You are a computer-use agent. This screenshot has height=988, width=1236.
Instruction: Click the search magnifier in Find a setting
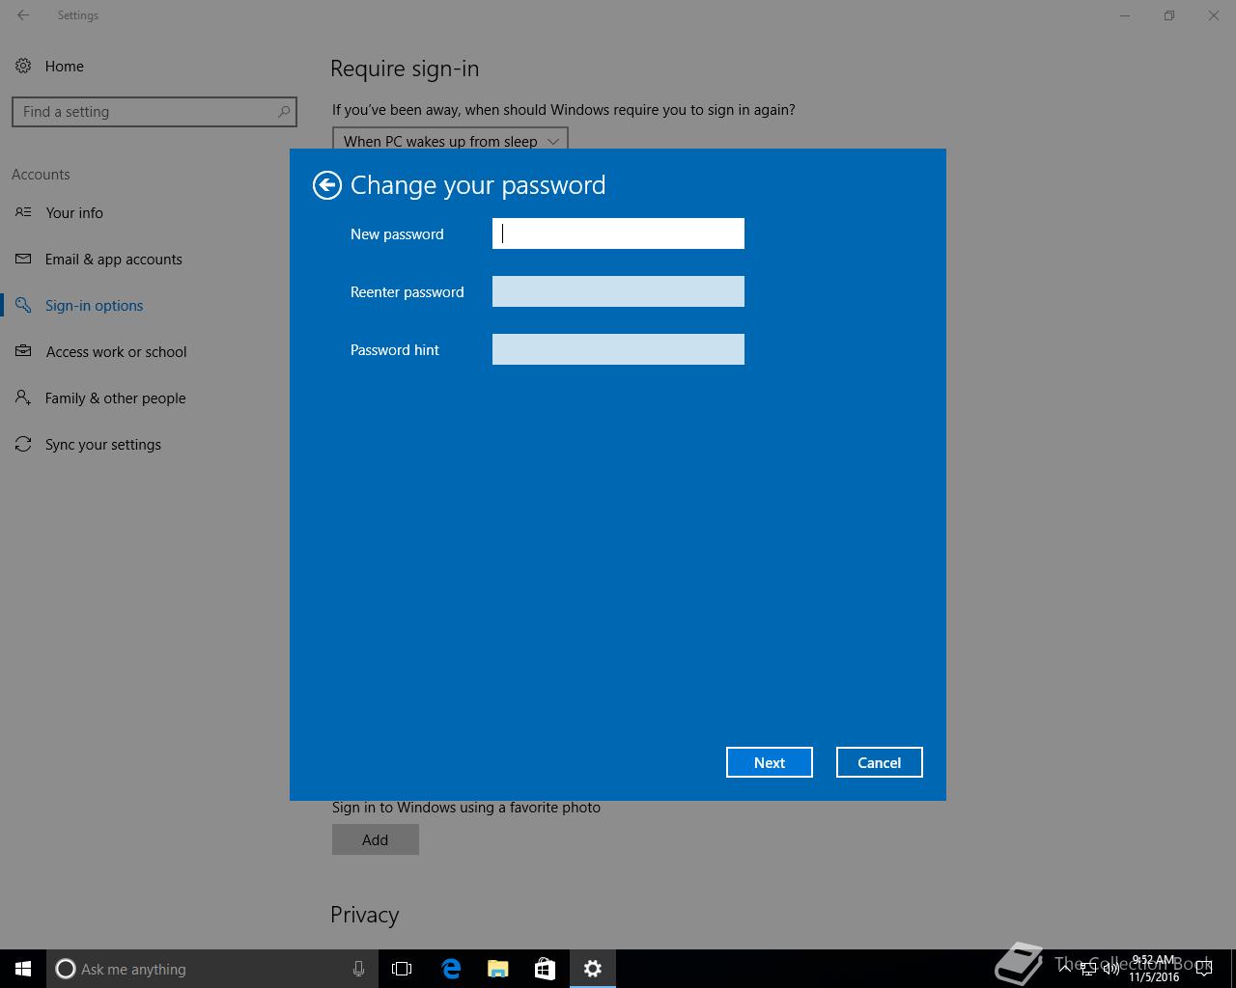(x=284, y=112)
